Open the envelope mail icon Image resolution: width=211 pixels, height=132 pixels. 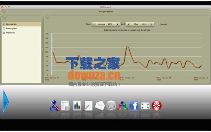click(x=100, y=106)
